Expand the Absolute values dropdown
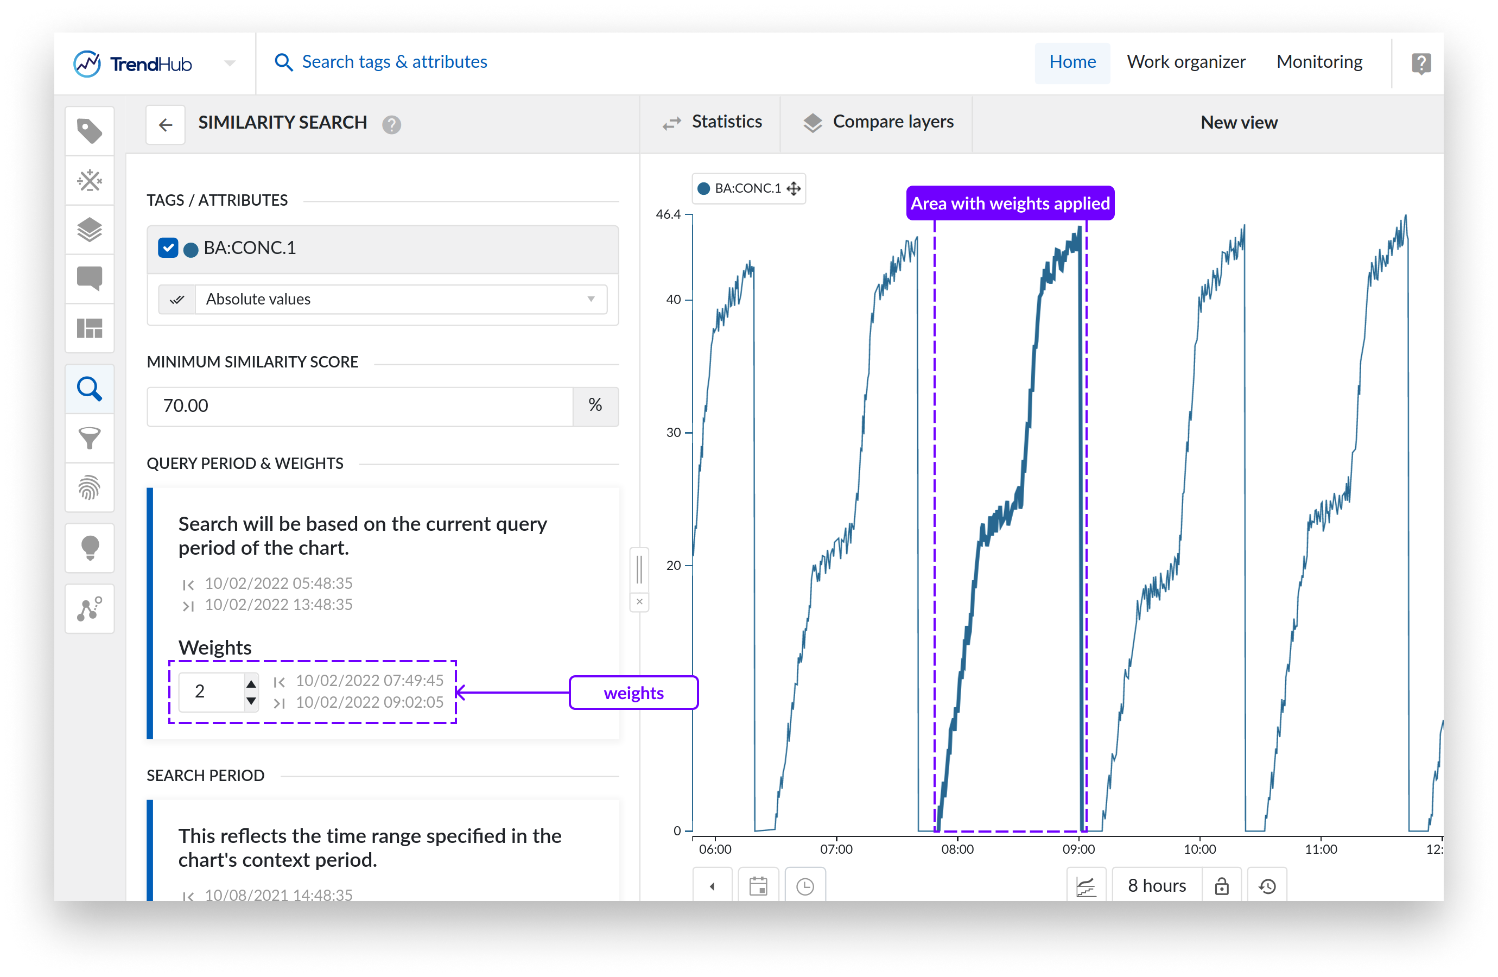The height and width of the screenshot is (977, 1498). point(401,299)
